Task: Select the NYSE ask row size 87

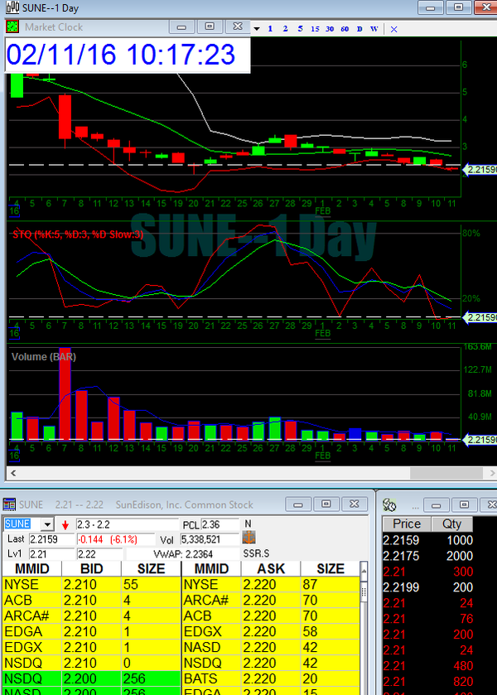Action: click(271, 585)
